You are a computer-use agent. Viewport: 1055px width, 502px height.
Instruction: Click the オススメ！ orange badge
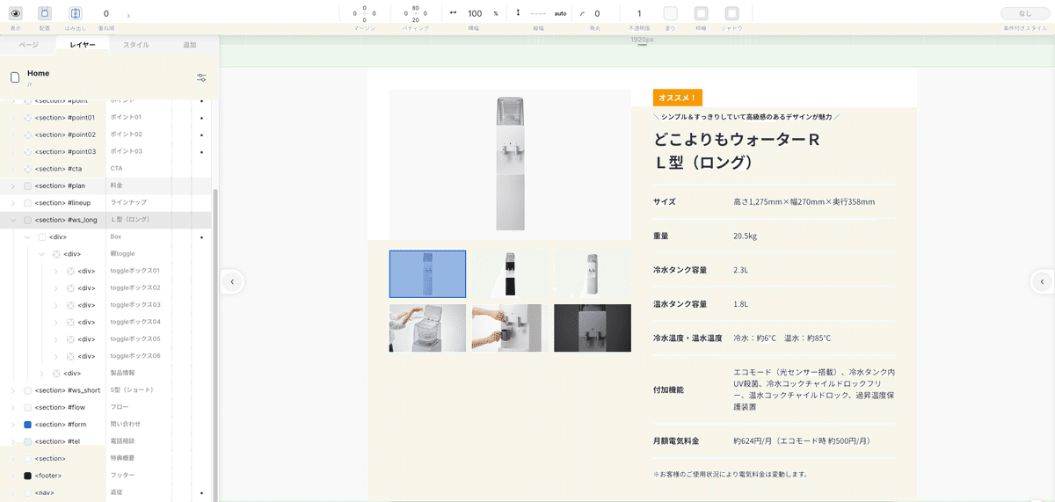678,98
